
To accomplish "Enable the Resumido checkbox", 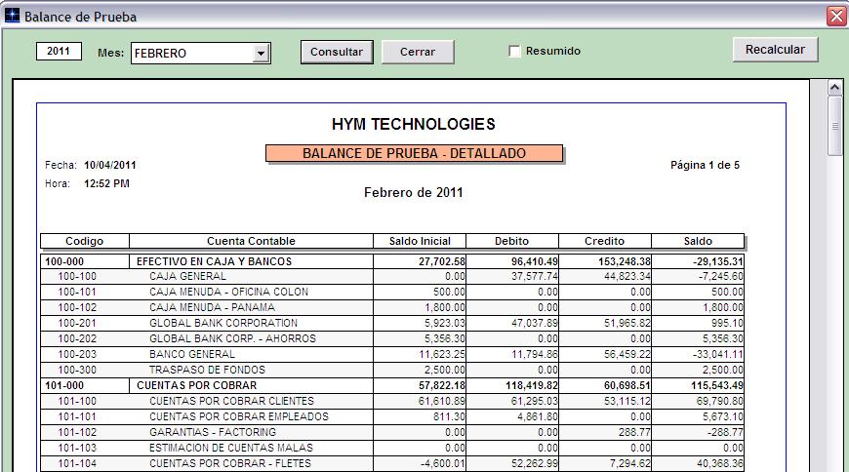I will (x=514, y=52).
